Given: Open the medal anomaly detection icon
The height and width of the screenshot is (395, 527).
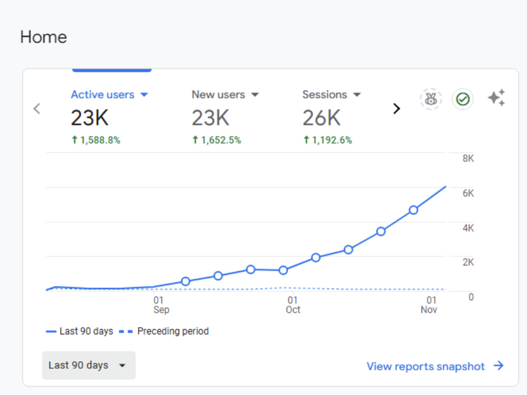Looking at the screenshot, I should tap(431, 99).
